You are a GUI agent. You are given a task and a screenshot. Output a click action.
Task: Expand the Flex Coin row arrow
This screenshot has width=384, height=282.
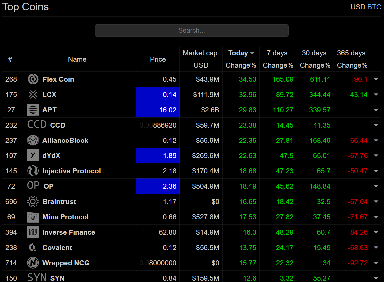pos(376,79)
